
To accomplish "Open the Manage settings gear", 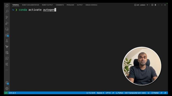I will [x=7, y=89].
